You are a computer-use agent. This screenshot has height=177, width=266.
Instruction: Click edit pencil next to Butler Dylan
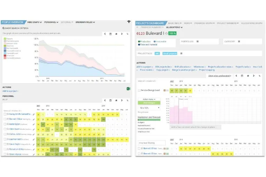[x=34, y=124]
